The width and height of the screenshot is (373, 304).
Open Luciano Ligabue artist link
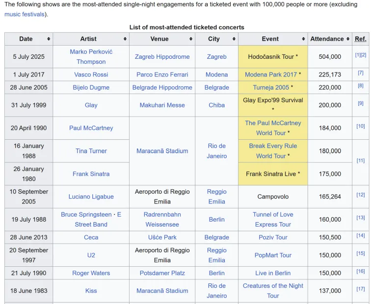(x=91, y=197)
